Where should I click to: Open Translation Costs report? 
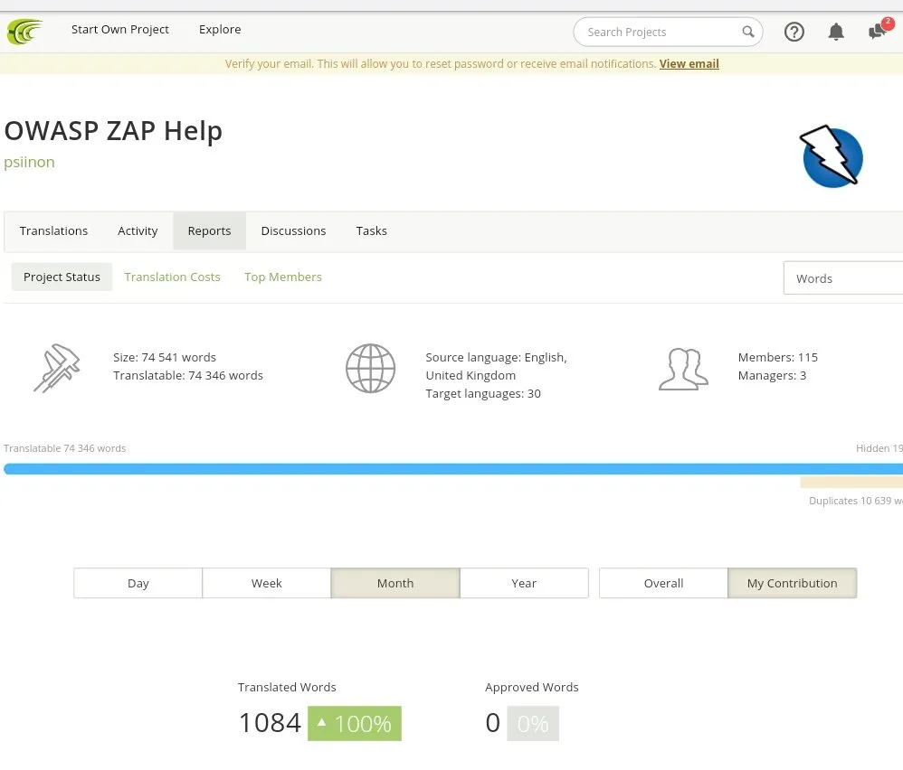[172, 277]
